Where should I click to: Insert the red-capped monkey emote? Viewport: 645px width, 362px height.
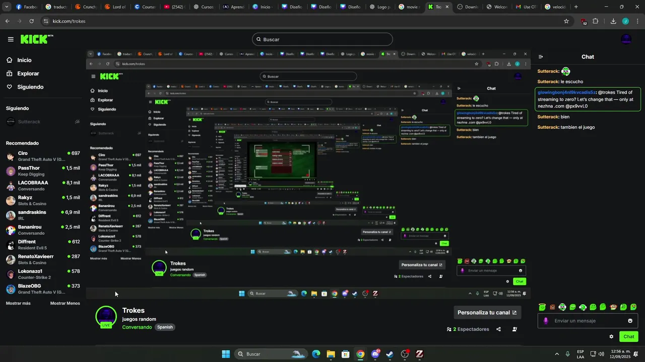[613, 307]
